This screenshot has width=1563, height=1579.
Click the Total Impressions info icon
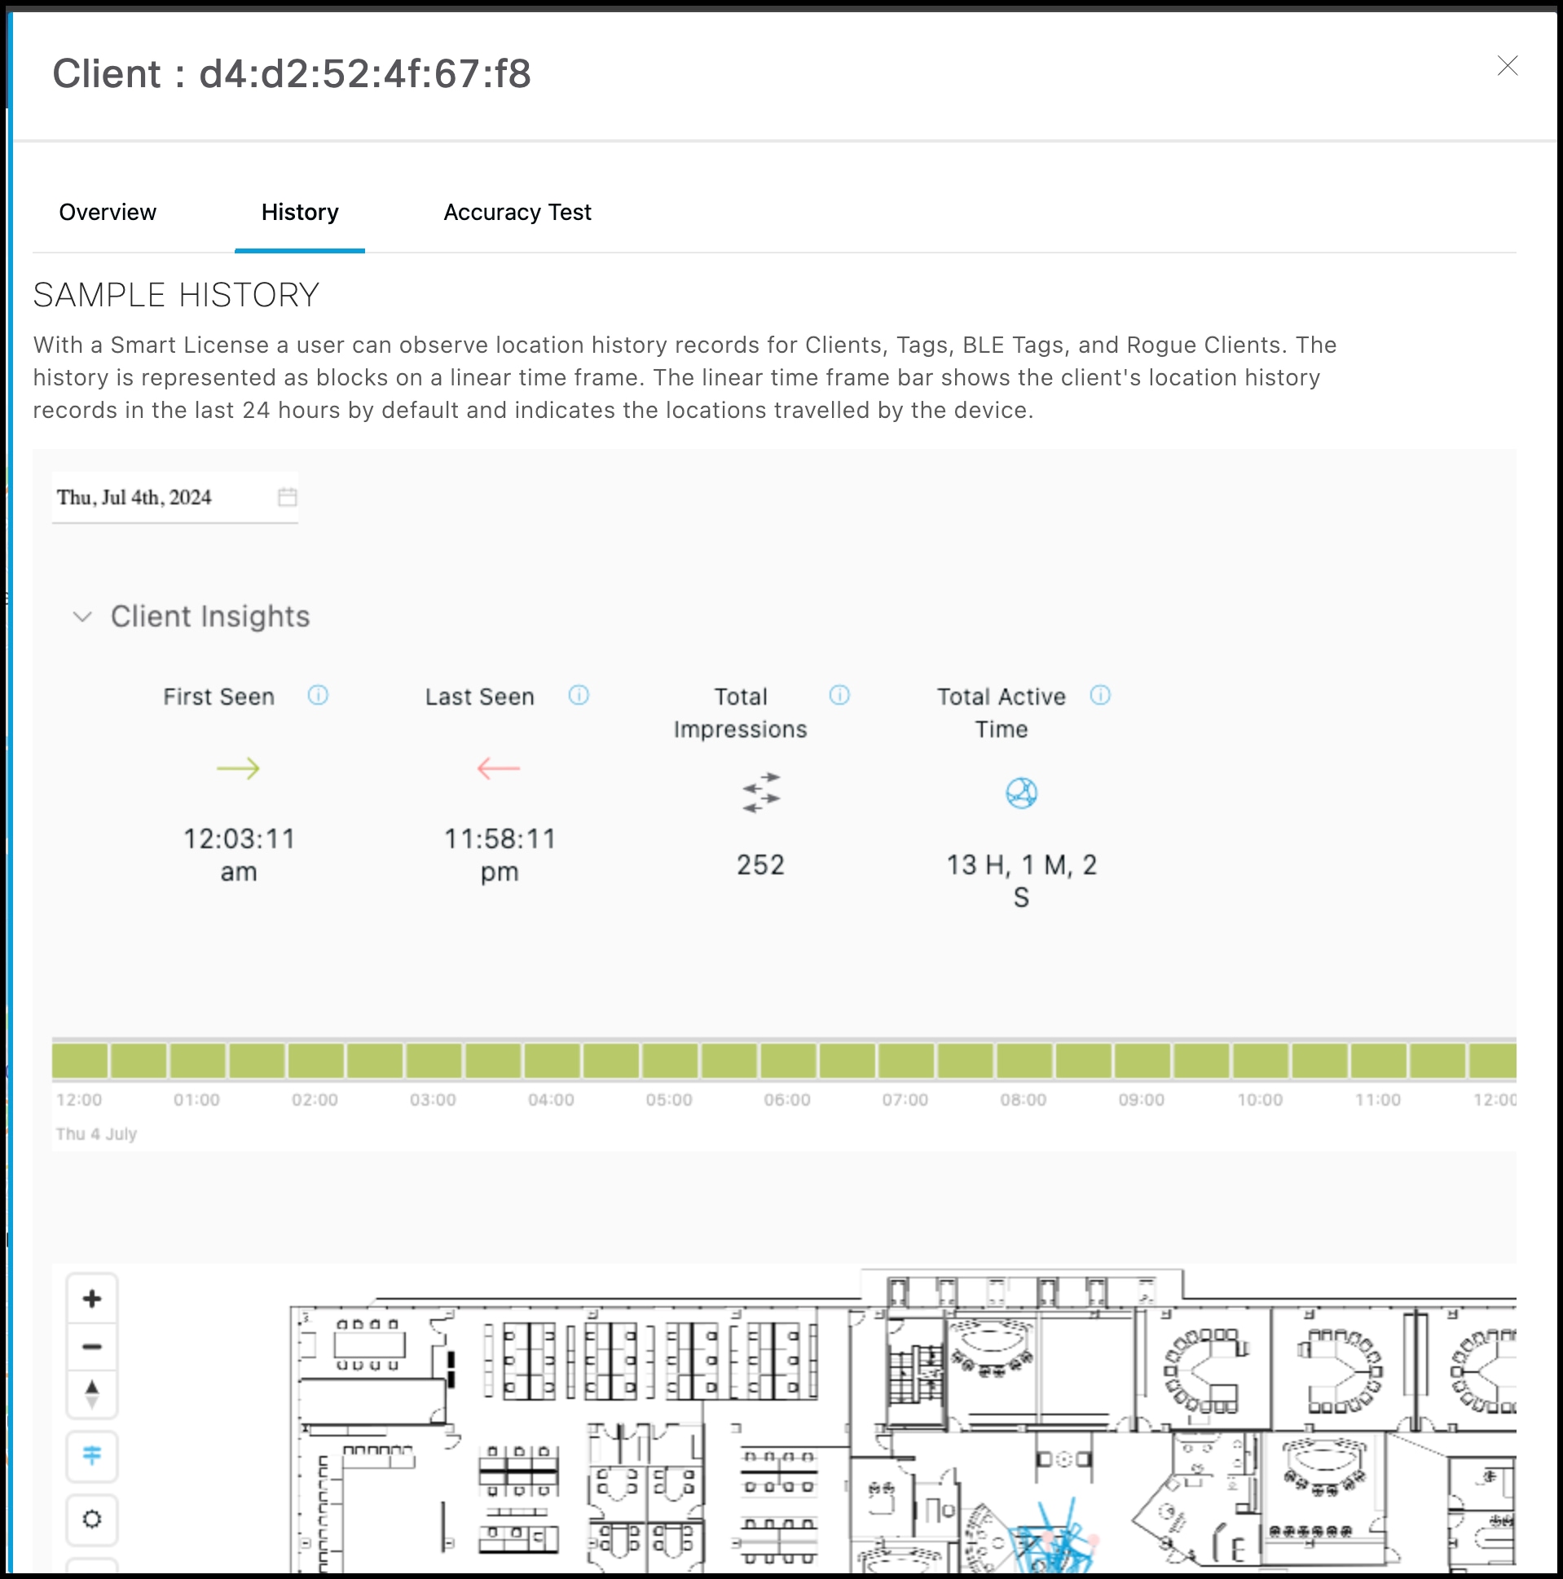(839, 696)
